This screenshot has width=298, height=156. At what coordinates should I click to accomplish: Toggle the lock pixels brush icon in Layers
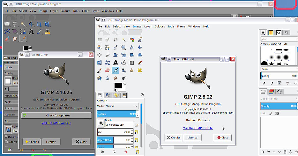click(x=271, y=113)
